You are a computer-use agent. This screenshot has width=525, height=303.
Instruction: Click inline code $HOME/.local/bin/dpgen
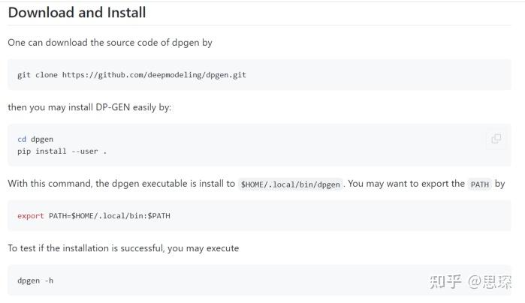coord(291,184)
